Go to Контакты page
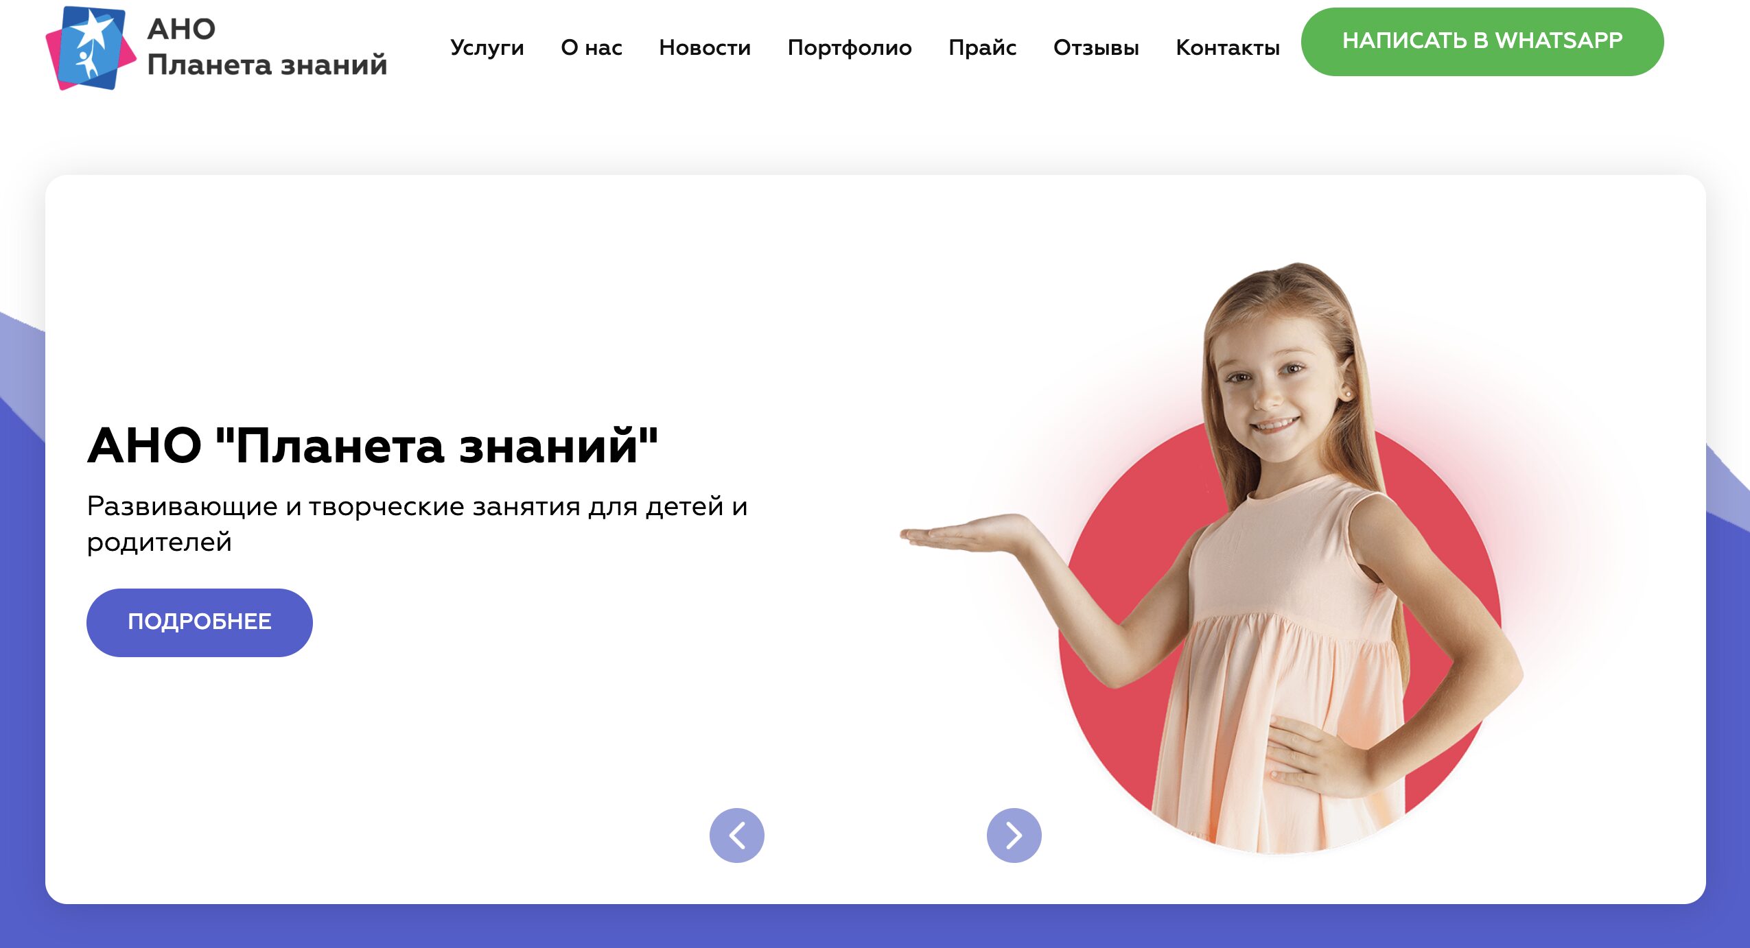Screen dimensions: 1750x948 (x=1227, y=47)
